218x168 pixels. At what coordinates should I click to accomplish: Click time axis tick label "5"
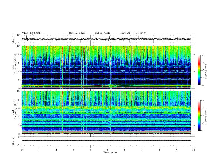(108, 150)
